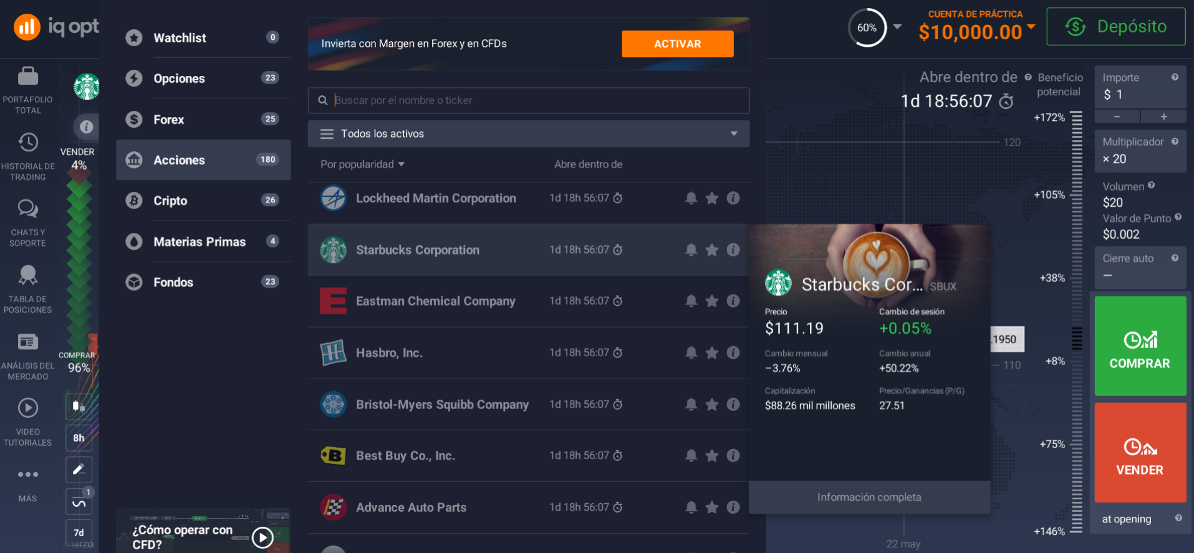The image size is (1194, 553).
Task: Click the Más three-dots icon
Action: coord(28,475)
